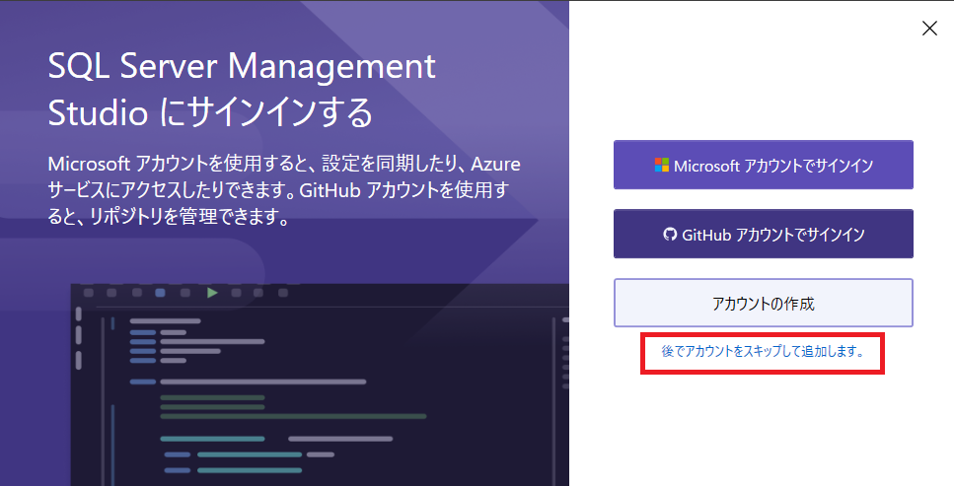Sign in with GitHub アカウントでサインイン button
Viewport: 954px width, 486px height.
pyautogui.click(x=763, y=235)
